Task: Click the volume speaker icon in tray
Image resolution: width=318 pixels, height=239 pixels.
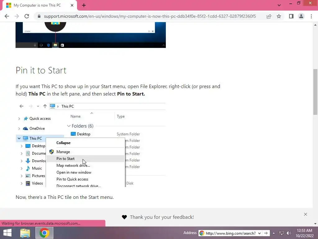Action: pyautogui.click(x=288, y=233)
